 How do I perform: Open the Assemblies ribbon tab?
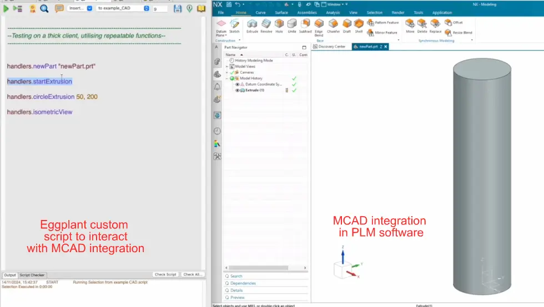click(307, 12)
